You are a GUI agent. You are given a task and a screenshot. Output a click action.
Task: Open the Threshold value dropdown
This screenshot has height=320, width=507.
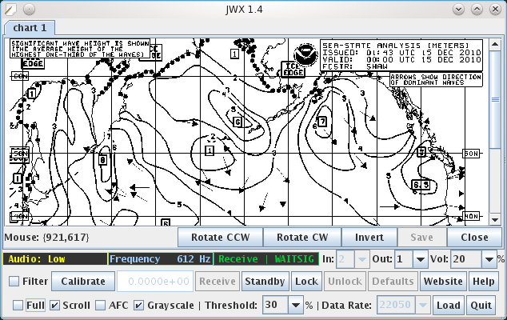point(293,306)
